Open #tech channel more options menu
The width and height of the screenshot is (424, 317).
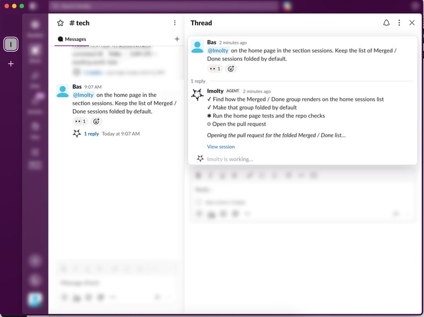pos(174,23)
